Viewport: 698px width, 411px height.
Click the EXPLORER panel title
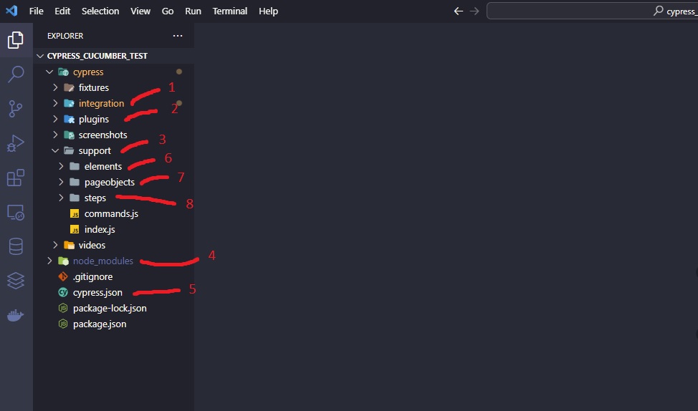(x=65, y=36)
